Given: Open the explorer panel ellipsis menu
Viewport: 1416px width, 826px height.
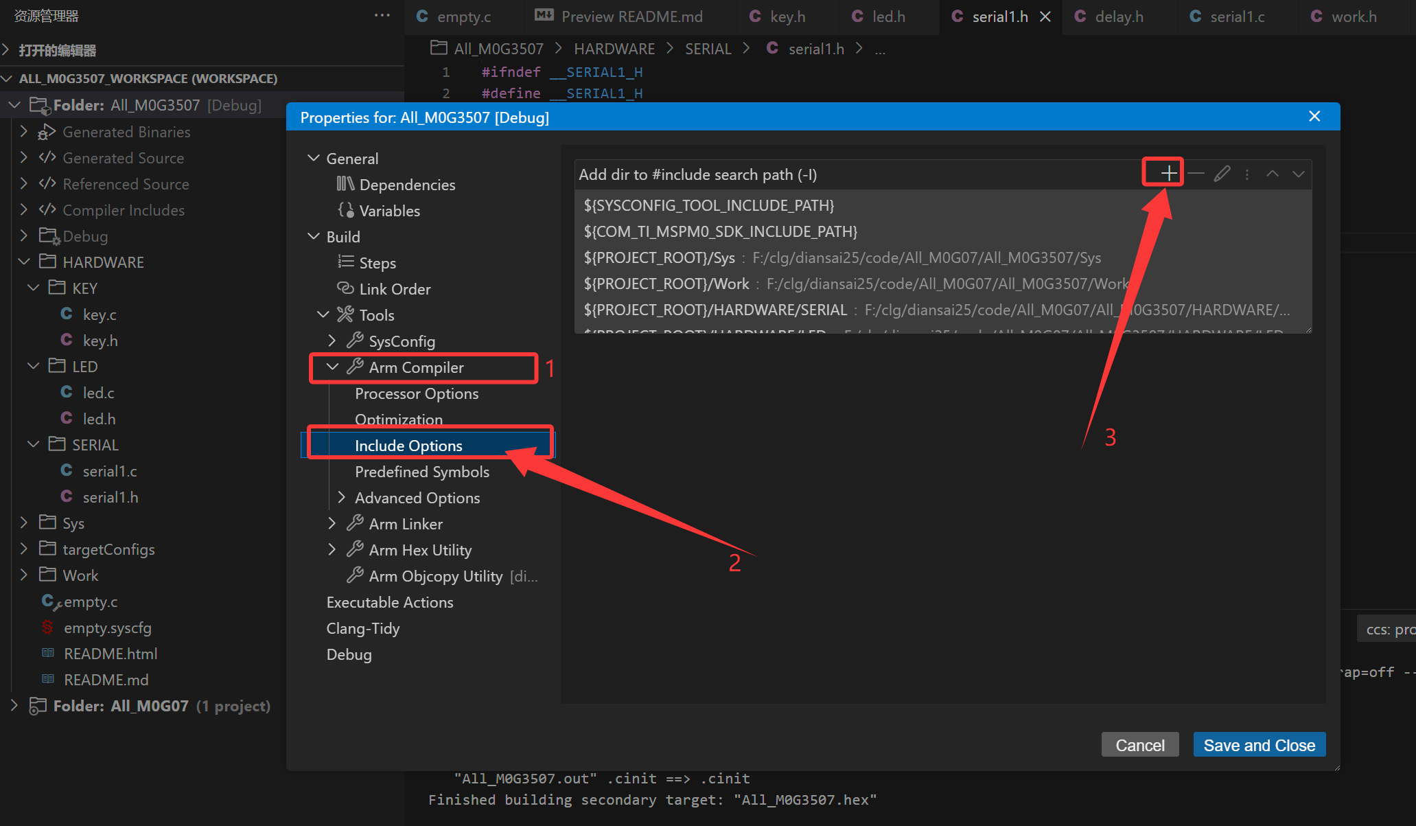Looking at the screenshot, I should 382,15.
